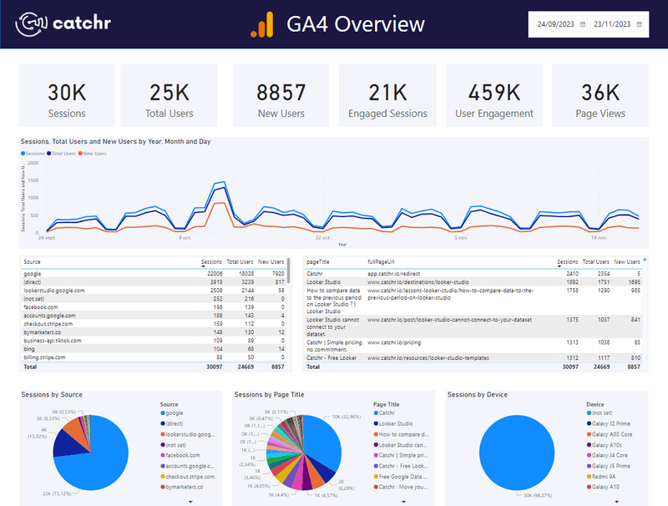Click the Google Analytics bar-chart logo
The image size is (668, 506).
[x=262, y=25]
